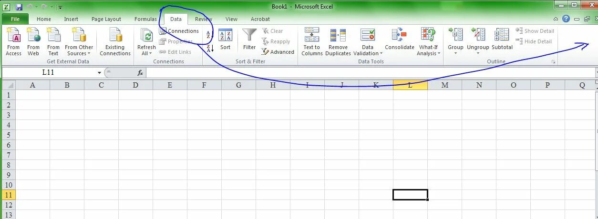Viewport: 598px width, 219px height.
Task: Switch to the View tab
Action: pyautogui.click(x=231, y=19)
